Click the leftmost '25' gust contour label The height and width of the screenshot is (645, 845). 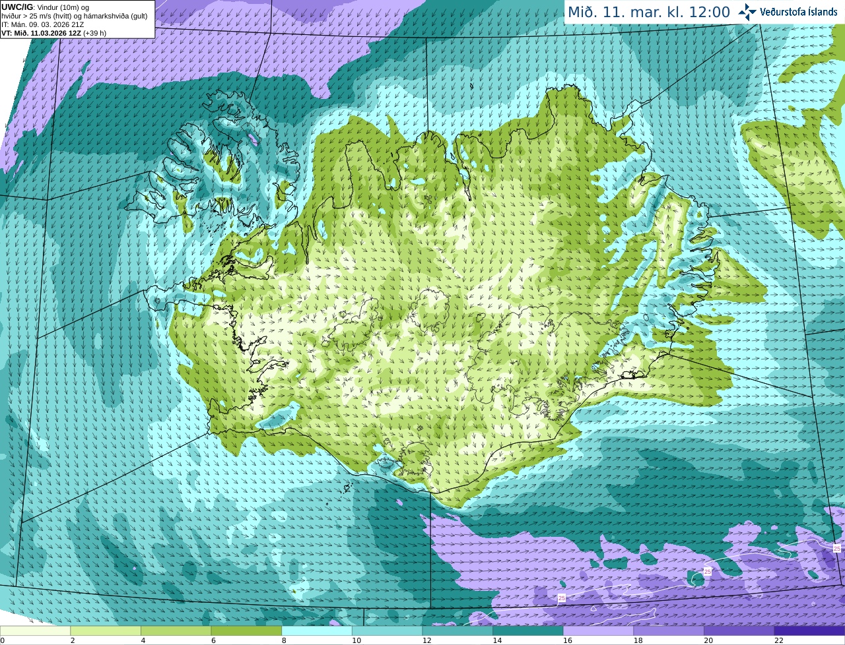tap(562, 598)
